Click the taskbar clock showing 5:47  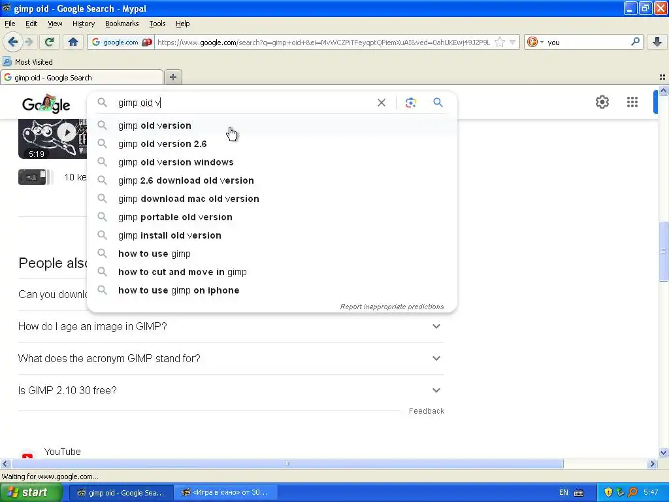click(651, 492)
